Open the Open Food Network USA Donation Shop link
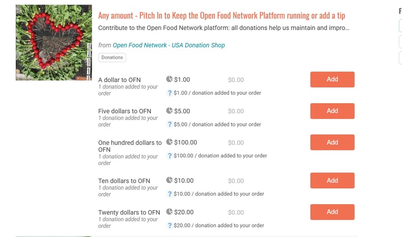 click(168, 45)
